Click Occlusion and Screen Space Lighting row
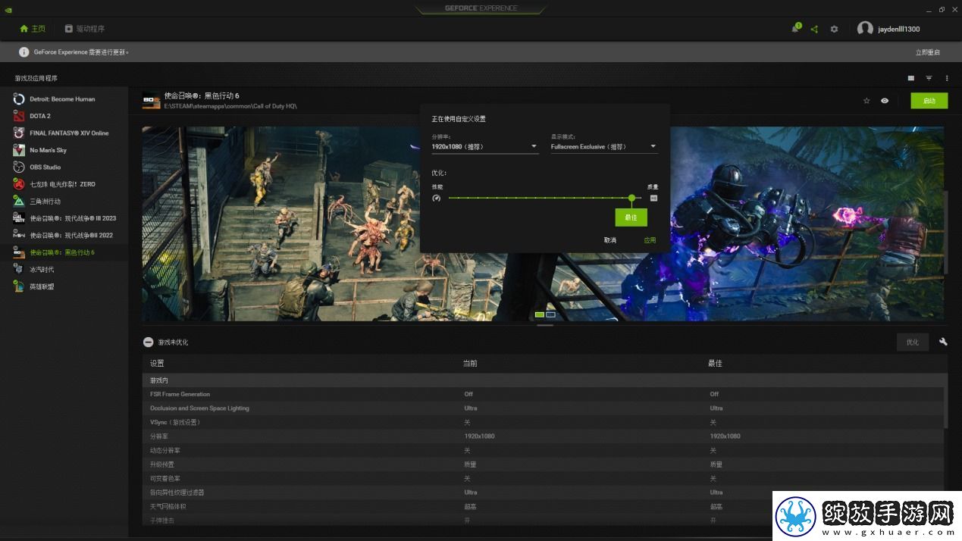962x541 pixels. pos(543,408)
